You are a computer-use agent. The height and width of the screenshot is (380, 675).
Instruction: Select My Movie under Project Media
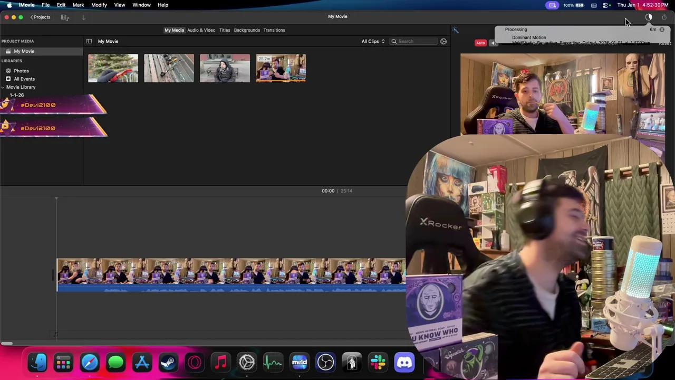pyautogui.click(x=41, y=51)
